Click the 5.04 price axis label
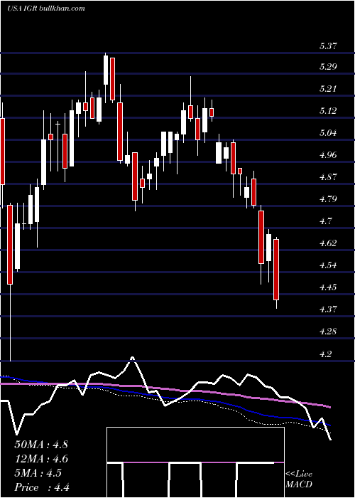Screen dimensions: 355x498 coord(328,133)
